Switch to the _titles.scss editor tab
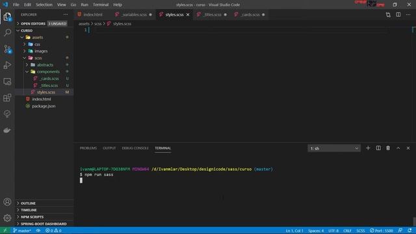 click(213, 14)
